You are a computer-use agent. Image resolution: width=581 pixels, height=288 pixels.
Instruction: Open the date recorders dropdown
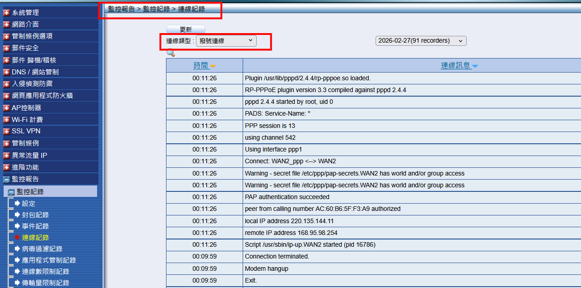pyautogui.click(x=420, y=41)
